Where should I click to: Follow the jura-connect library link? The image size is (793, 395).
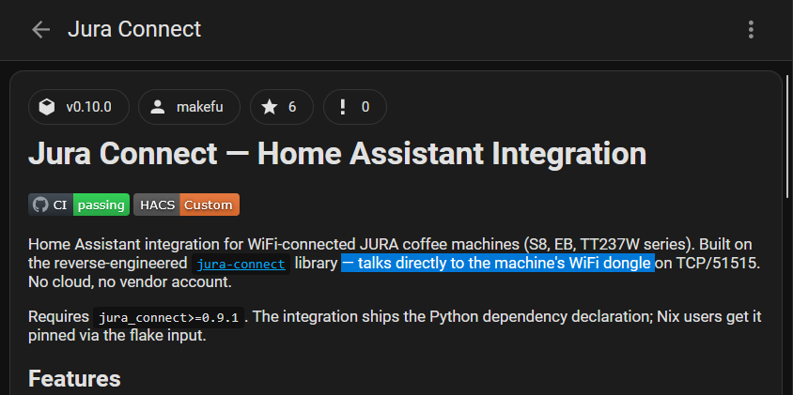pyautogui.click(x=241, y=265)
